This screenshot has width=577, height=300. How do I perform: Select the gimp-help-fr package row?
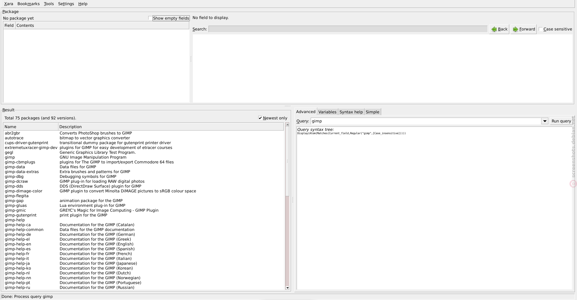(x=144, y=254)
